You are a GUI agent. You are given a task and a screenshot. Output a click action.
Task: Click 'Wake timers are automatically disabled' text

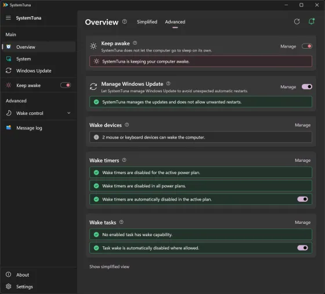157,199
